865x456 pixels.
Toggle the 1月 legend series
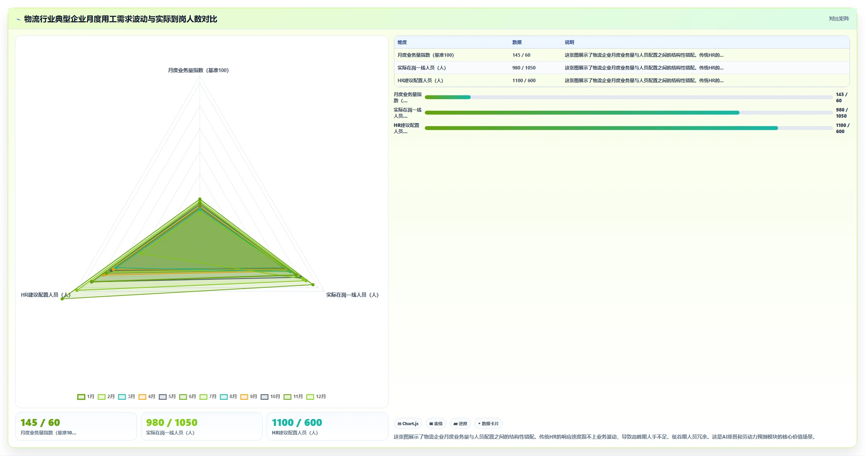pyautogui.click(x=86, y=397)
